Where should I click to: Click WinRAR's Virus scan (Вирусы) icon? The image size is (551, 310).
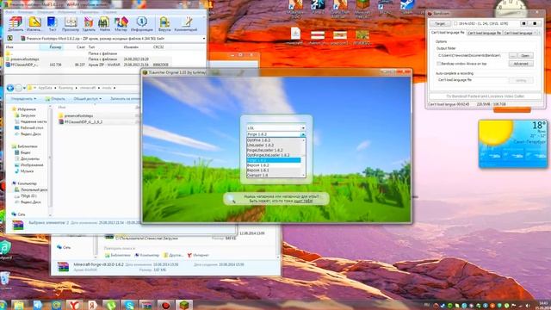(164, 24)
